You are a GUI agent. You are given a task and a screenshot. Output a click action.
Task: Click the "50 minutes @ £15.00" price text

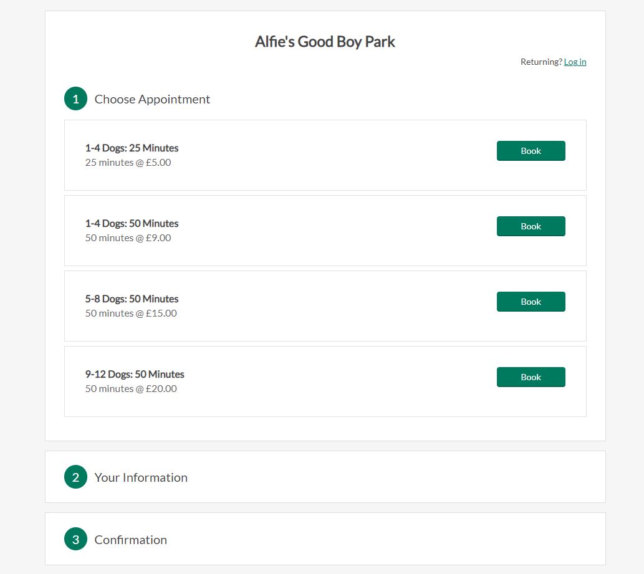tap(131, 313)
